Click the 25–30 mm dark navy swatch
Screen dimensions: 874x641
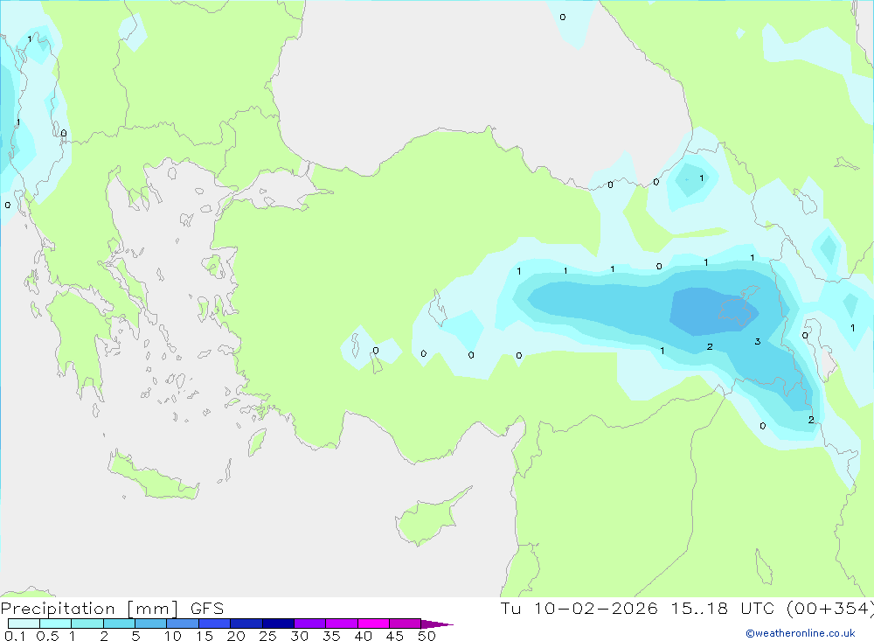pyautogui.click(x=278, y=624)
